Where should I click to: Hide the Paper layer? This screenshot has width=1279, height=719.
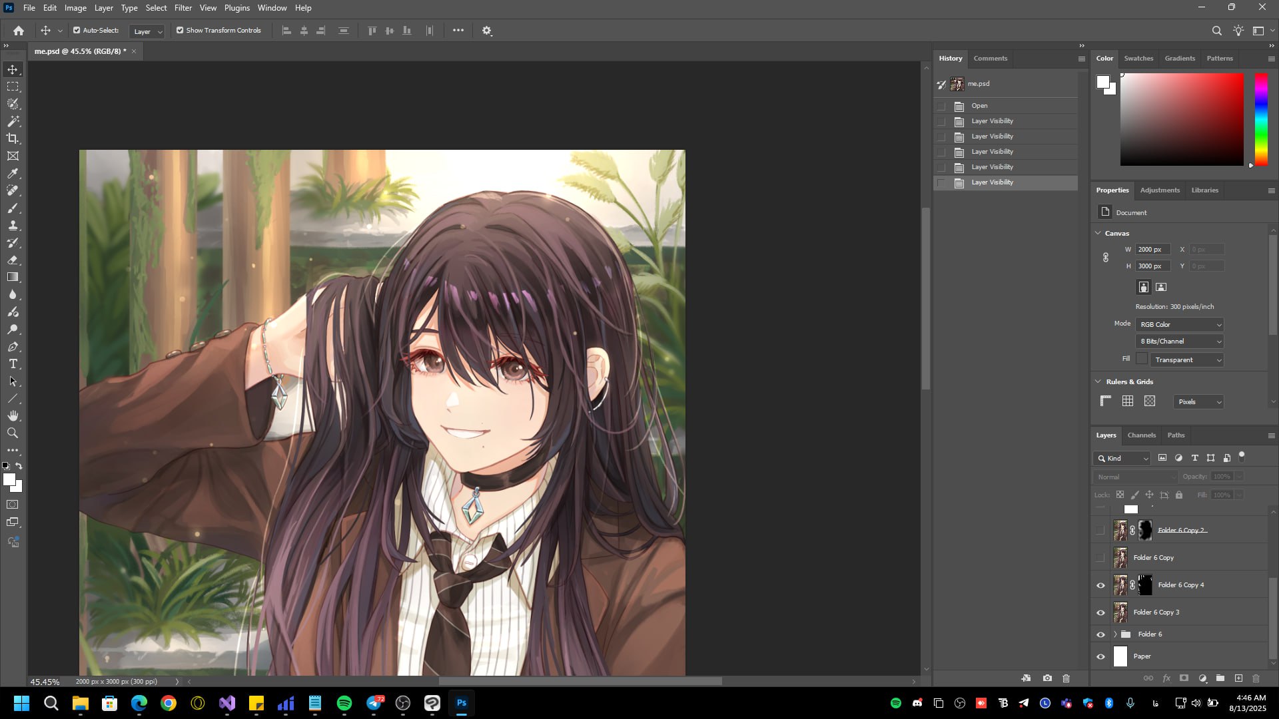click(x=1100, y=656)
